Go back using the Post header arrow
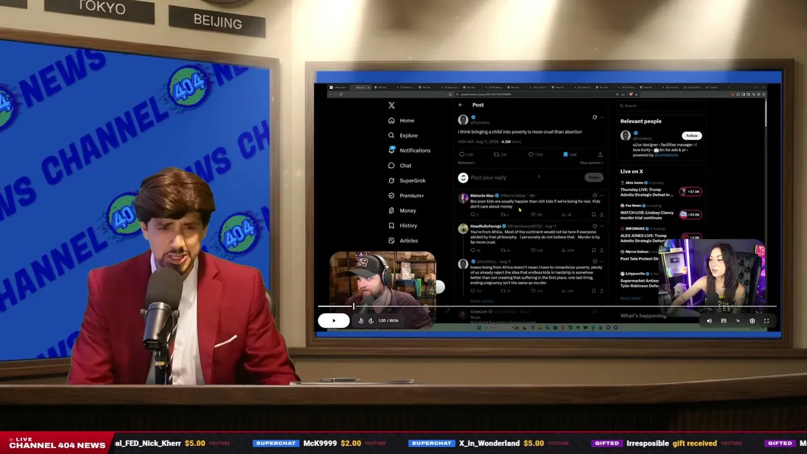Viewport: 807px width, 454px height. 461,105
